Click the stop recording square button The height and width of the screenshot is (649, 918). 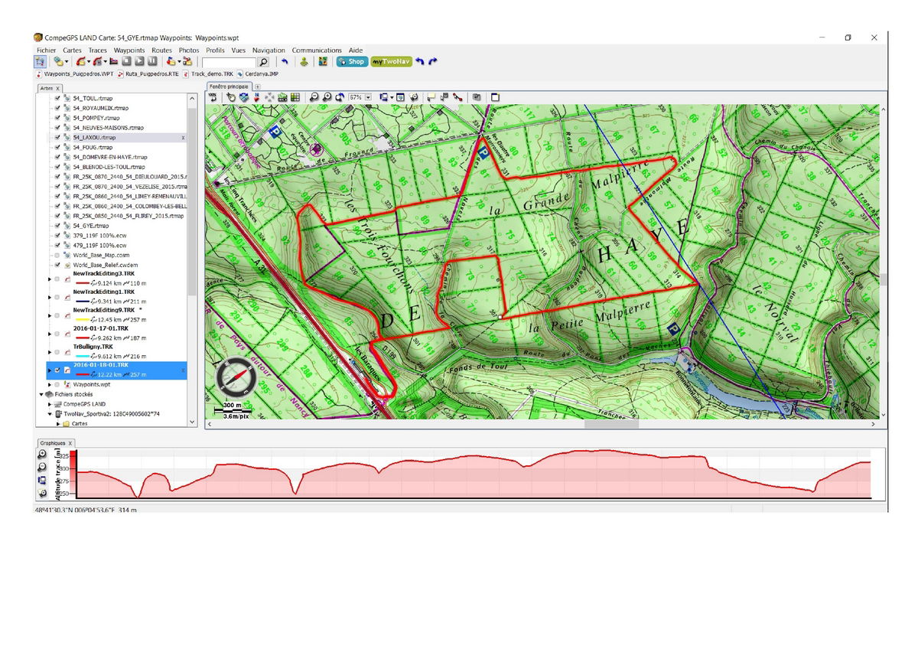[127, 61]
